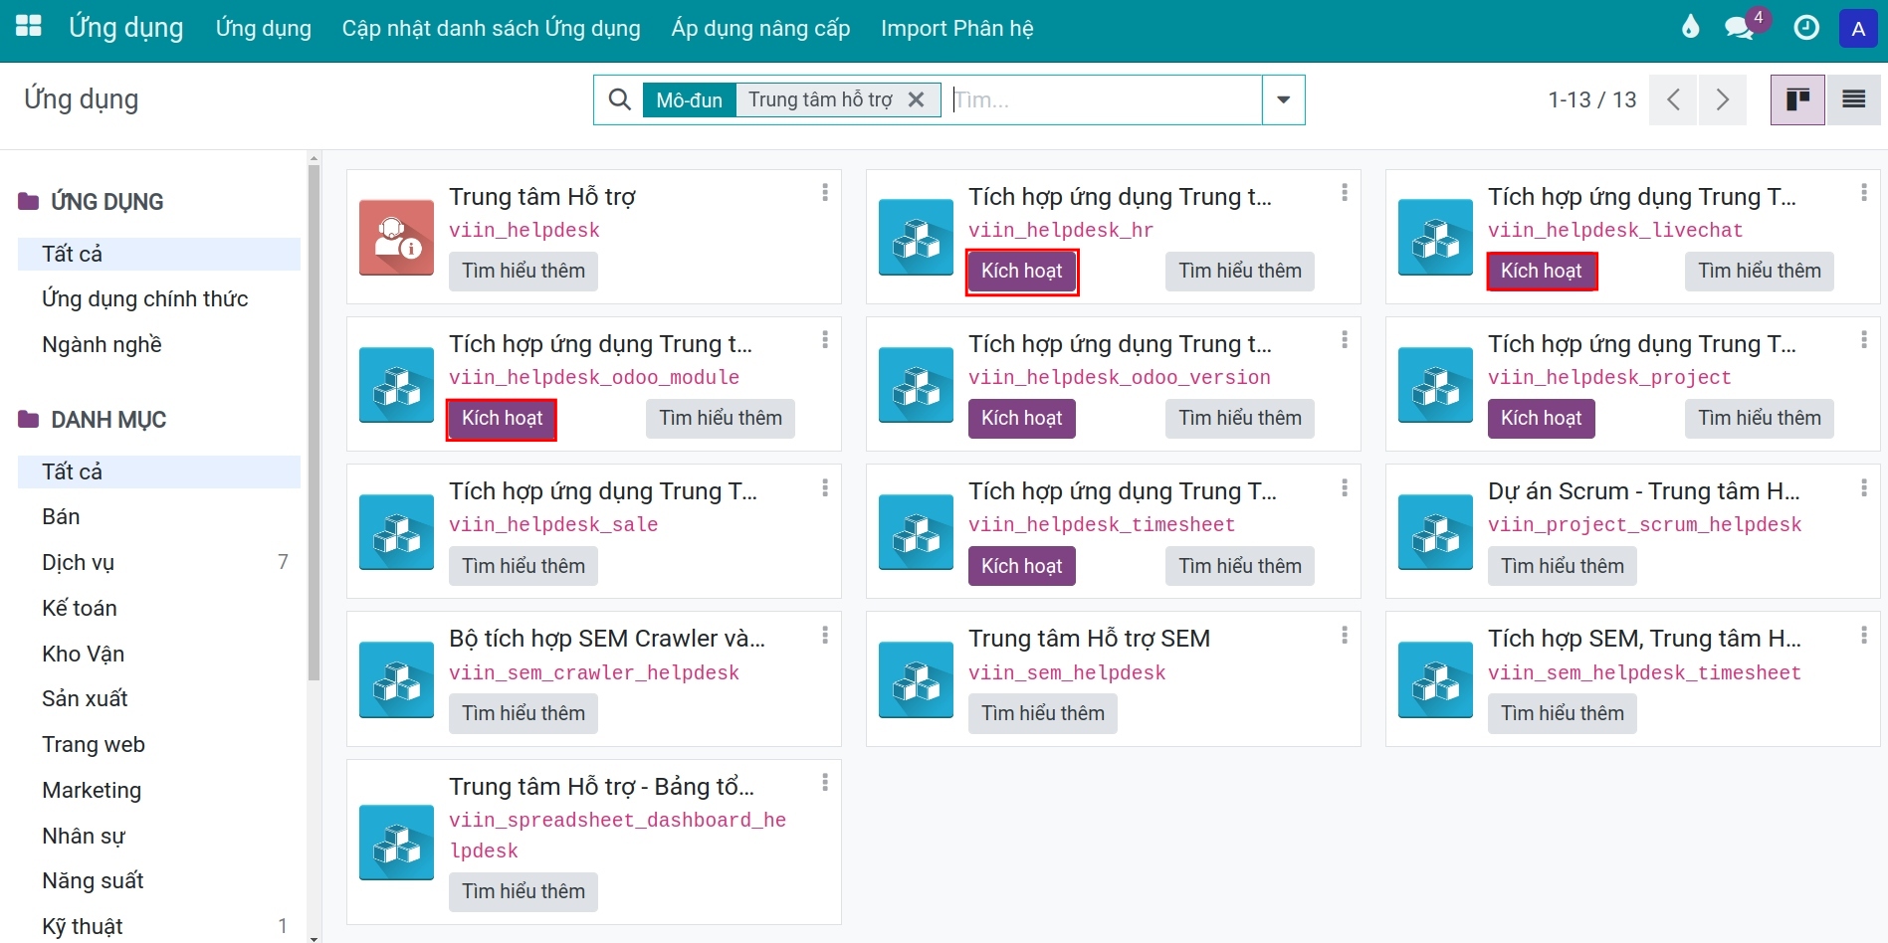Open the main apps grid menu icon
1888x943 pixels.
(29, 27)
